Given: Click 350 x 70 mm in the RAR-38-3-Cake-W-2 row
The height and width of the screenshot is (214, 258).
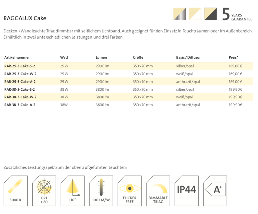Looking at the screenshot, I should (x=143, y=97).
